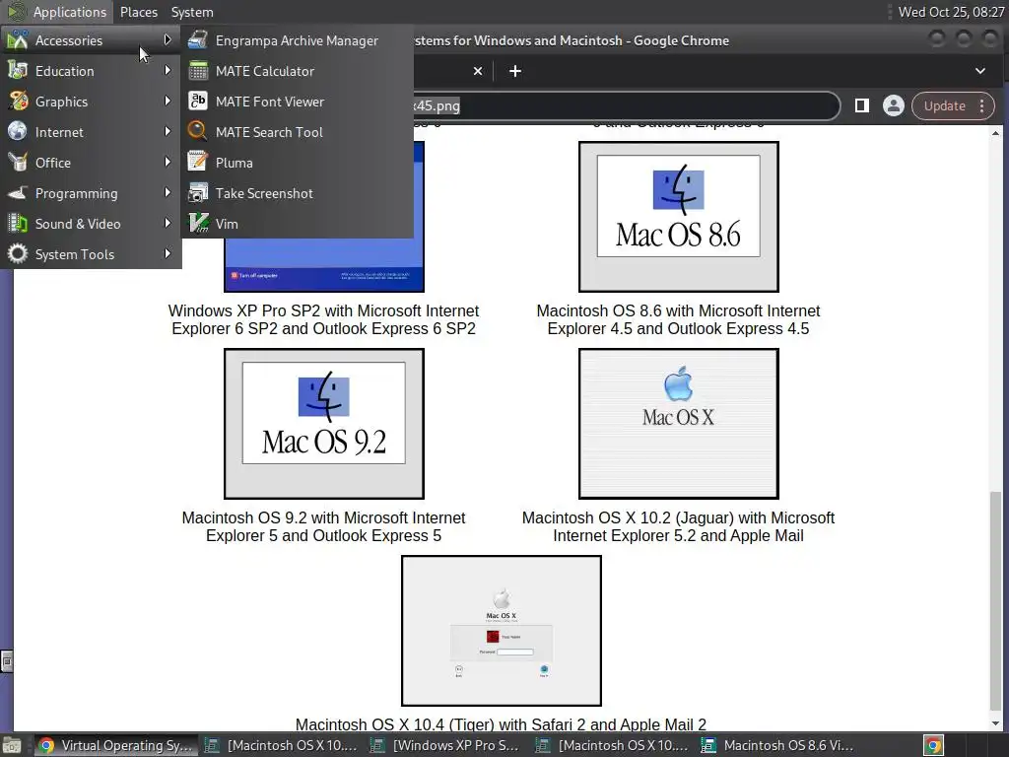This screenshot has height=757, width=1009.
Task: Click the Programming category icon
Action: pos(18,192)
